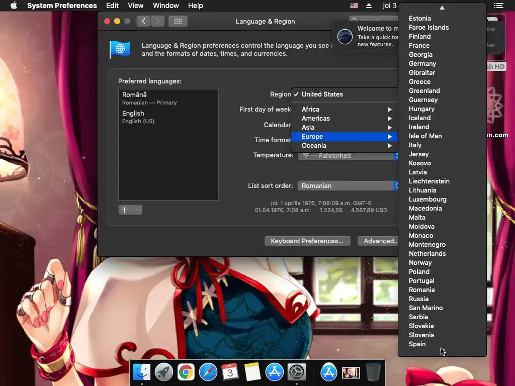Viewport: 515px width, 386px height.
Task: Open App Store icon next to Notes
Action: pos(275,372)
